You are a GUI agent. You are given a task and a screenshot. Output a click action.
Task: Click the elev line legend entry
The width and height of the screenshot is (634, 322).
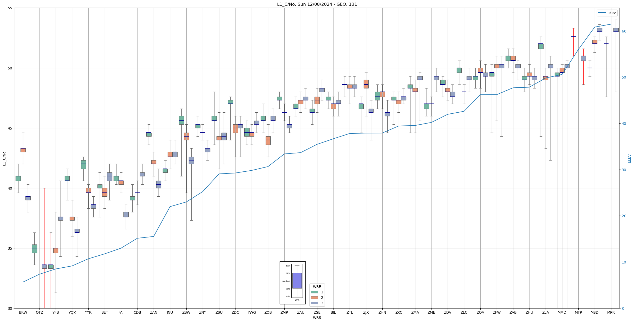(607, 13)
